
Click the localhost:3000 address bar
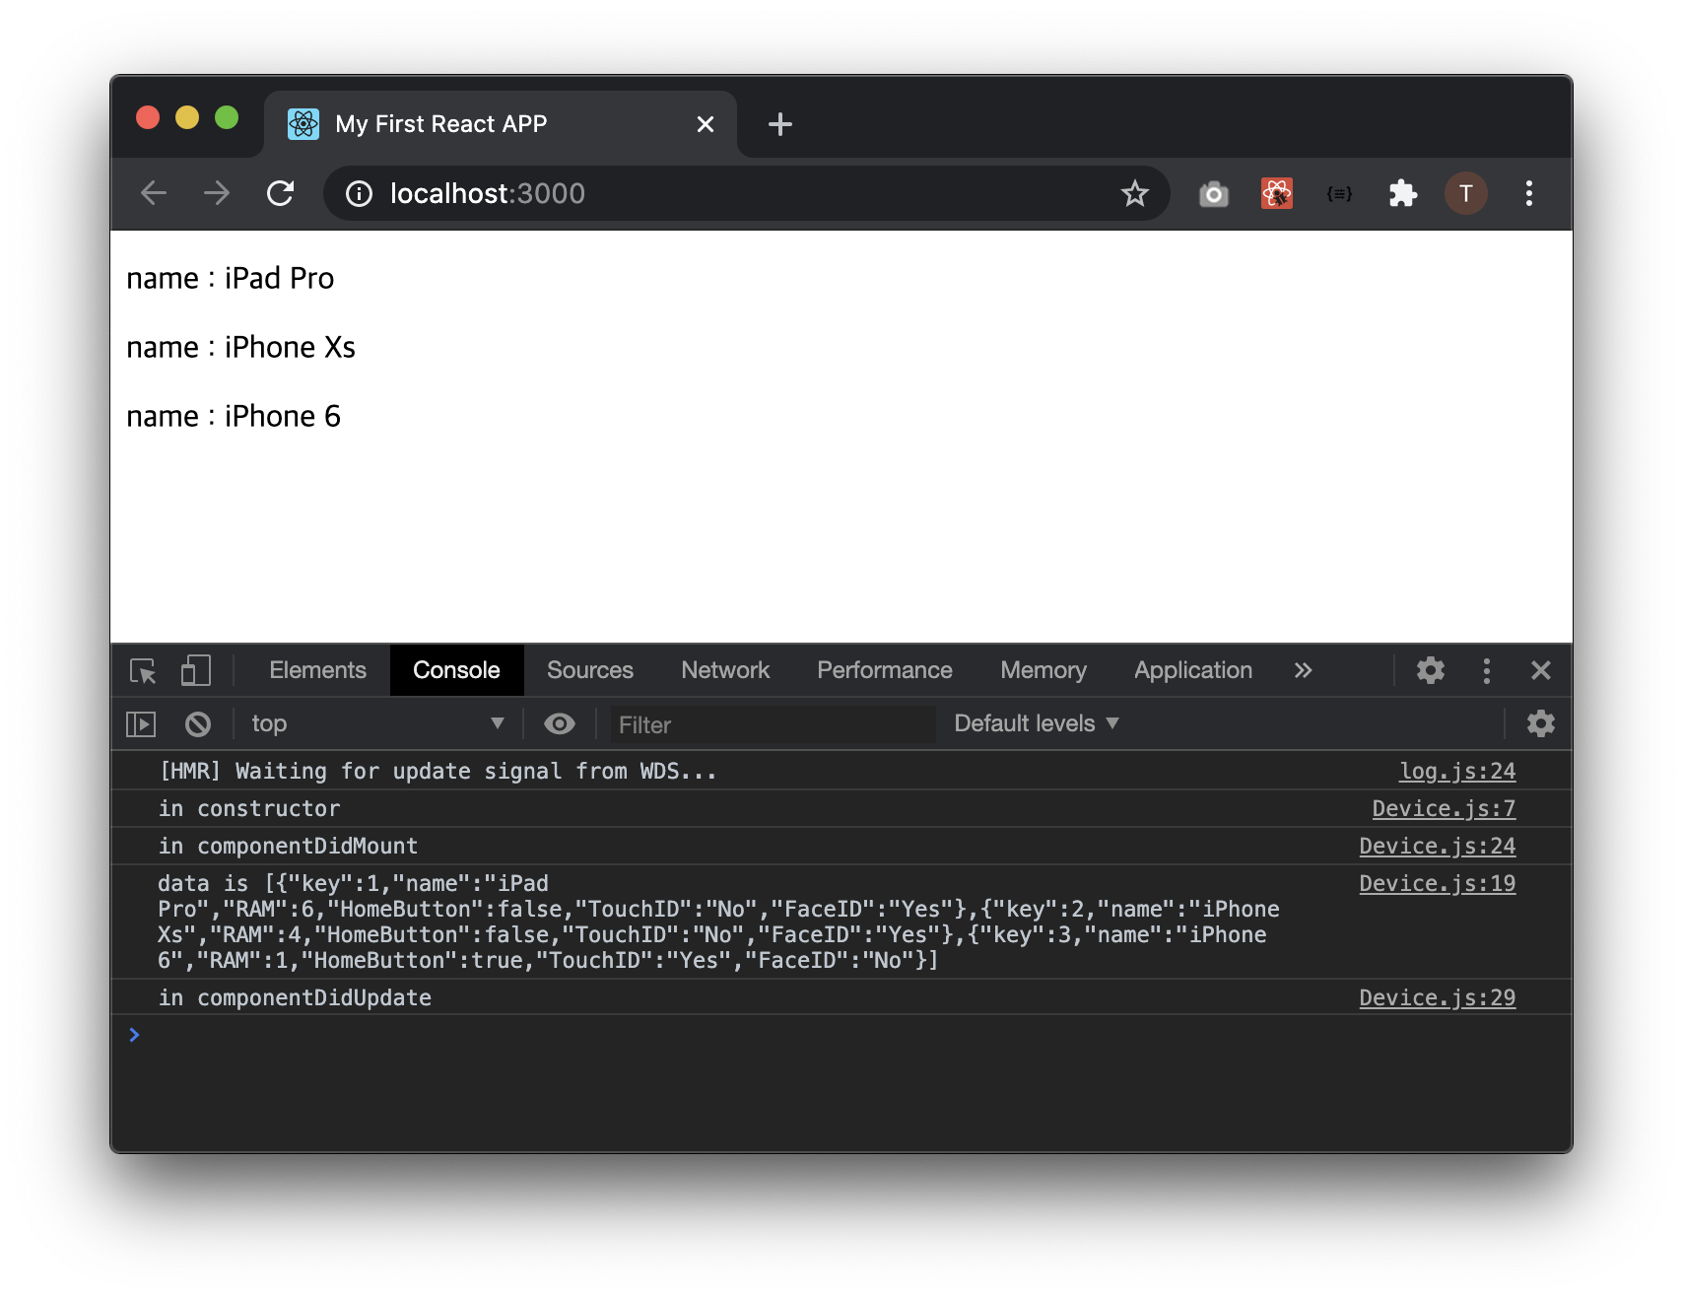pos(746,193)
